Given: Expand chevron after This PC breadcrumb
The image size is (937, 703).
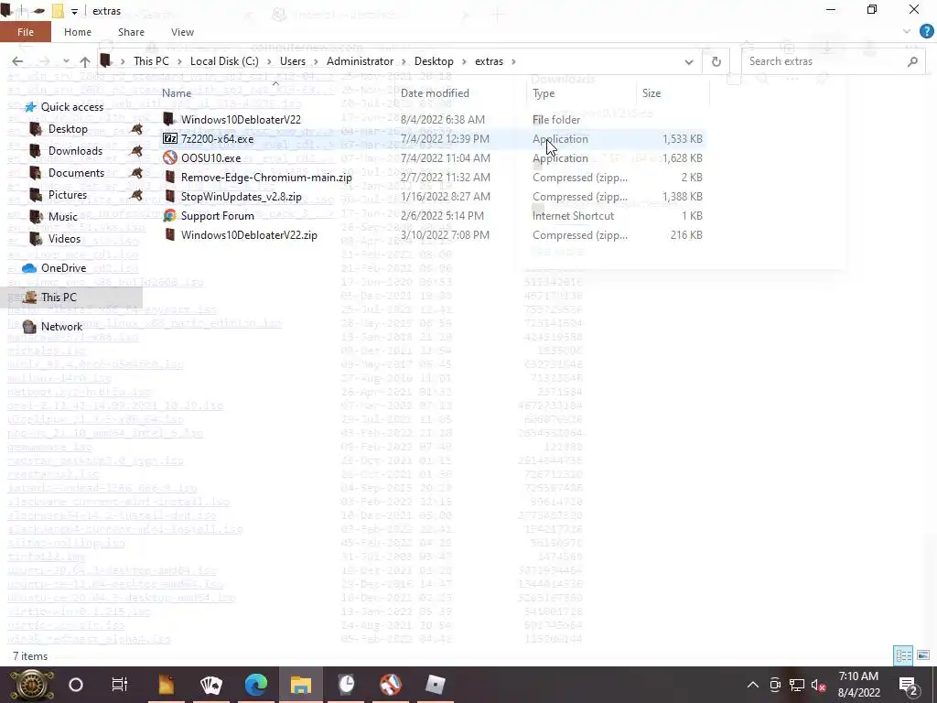Looking at the screenshot, I should [179, 61].
